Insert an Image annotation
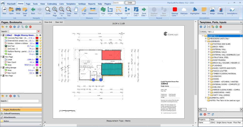The image size is (243, 127). [212, 11]
